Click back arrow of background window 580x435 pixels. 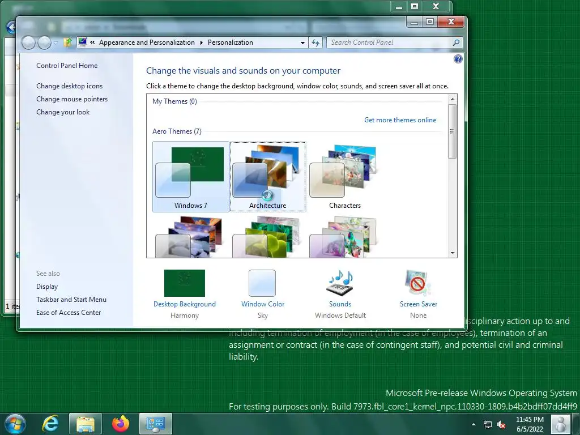[11, 27]
